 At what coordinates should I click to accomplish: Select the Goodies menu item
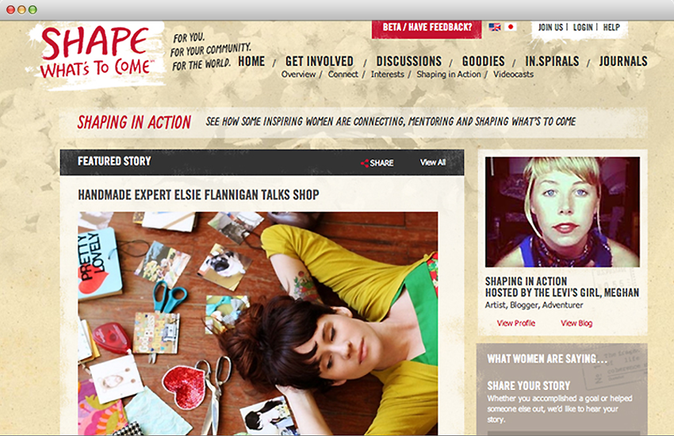(483, 61)
